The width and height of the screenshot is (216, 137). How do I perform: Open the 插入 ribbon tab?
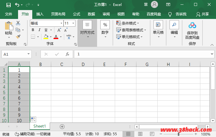[40, 14]
